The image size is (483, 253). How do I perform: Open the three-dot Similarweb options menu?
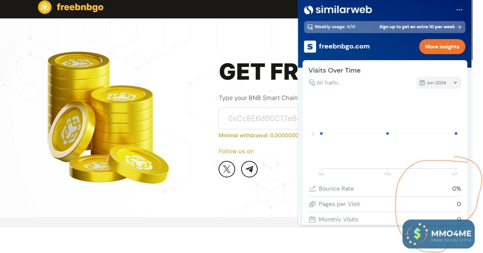pos(459,10)
